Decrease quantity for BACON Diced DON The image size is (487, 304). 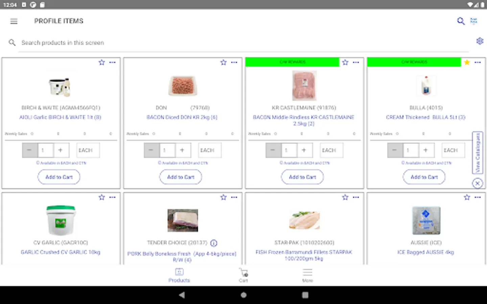click(152, 150)
